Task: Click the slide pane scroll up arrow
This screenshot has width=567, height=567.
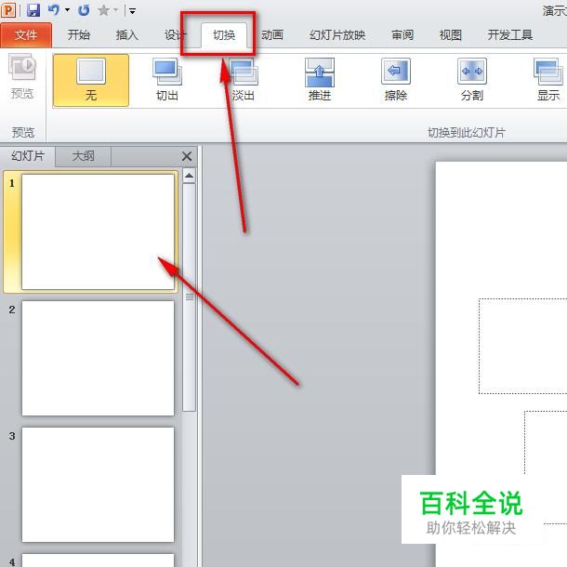Action: pos(189,176)
